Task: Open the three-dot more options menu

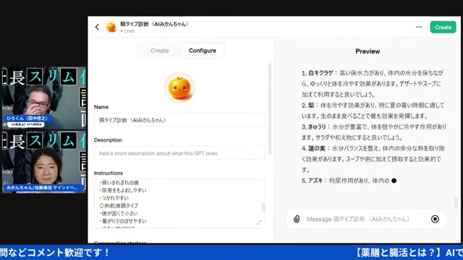Action: pos(419,27)
